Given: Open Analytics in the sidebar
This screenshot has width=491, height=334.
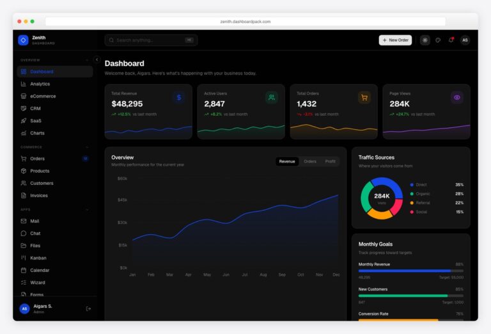Looking at the screenshot, I should point(55,84).
